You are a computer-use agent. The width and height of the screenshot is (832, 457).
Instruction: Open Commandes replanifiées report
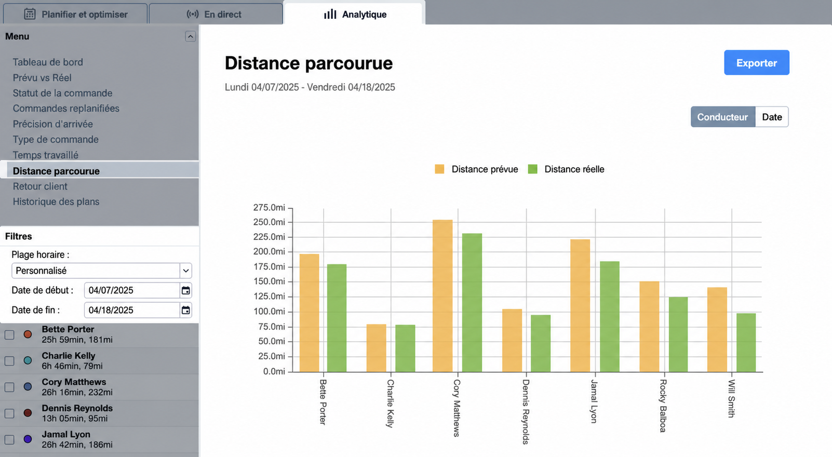pyautogui.click(x=66, y=108)
